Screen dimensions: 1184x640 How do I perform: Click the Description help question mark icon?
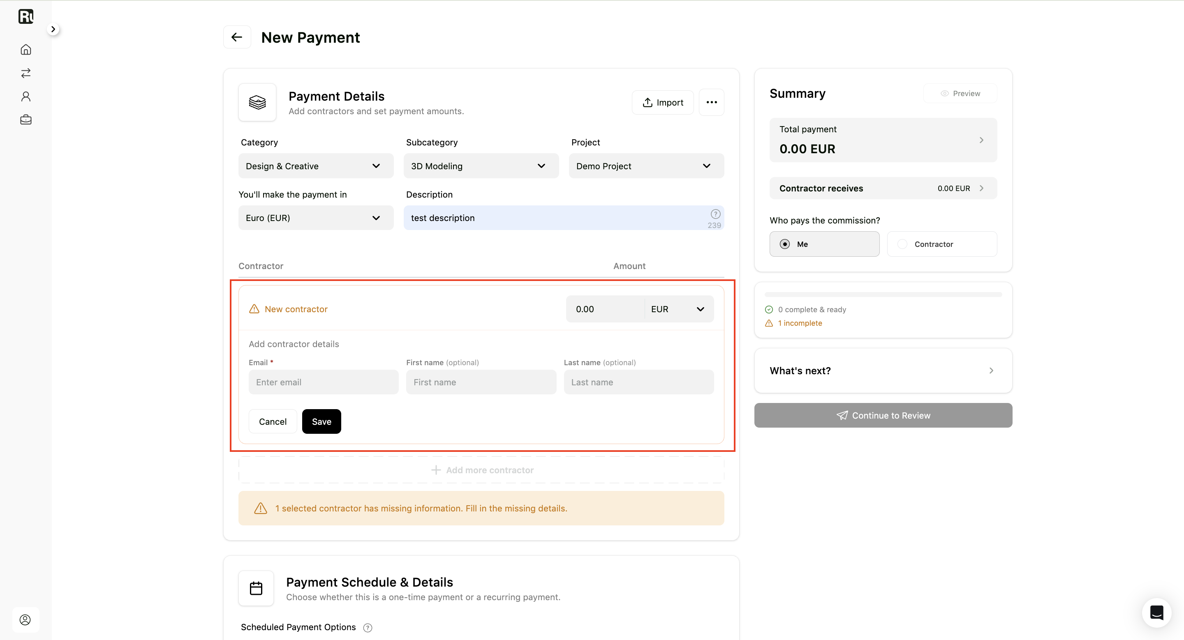715,214
